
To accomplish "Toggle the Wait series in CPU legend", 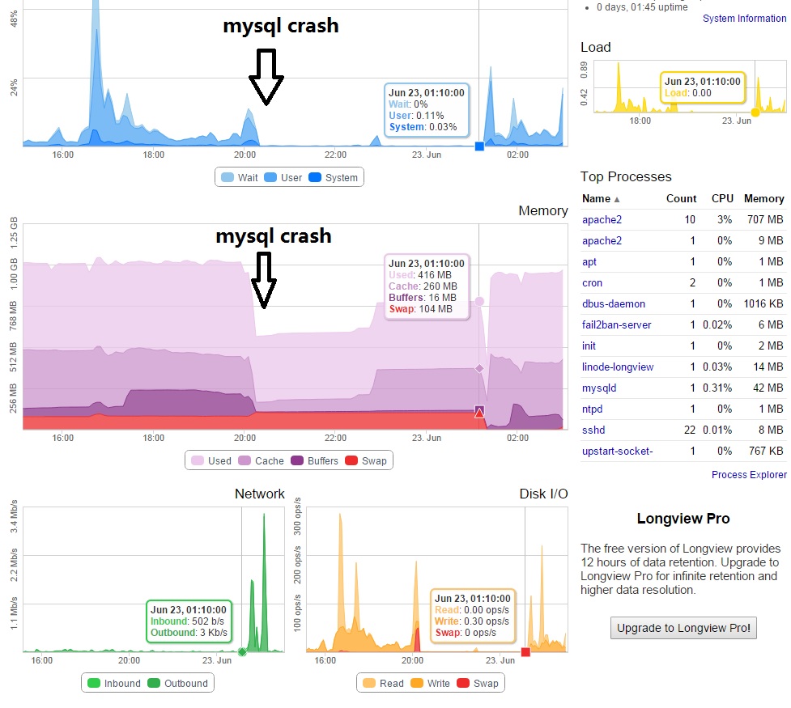I will [x=240, y=177].
